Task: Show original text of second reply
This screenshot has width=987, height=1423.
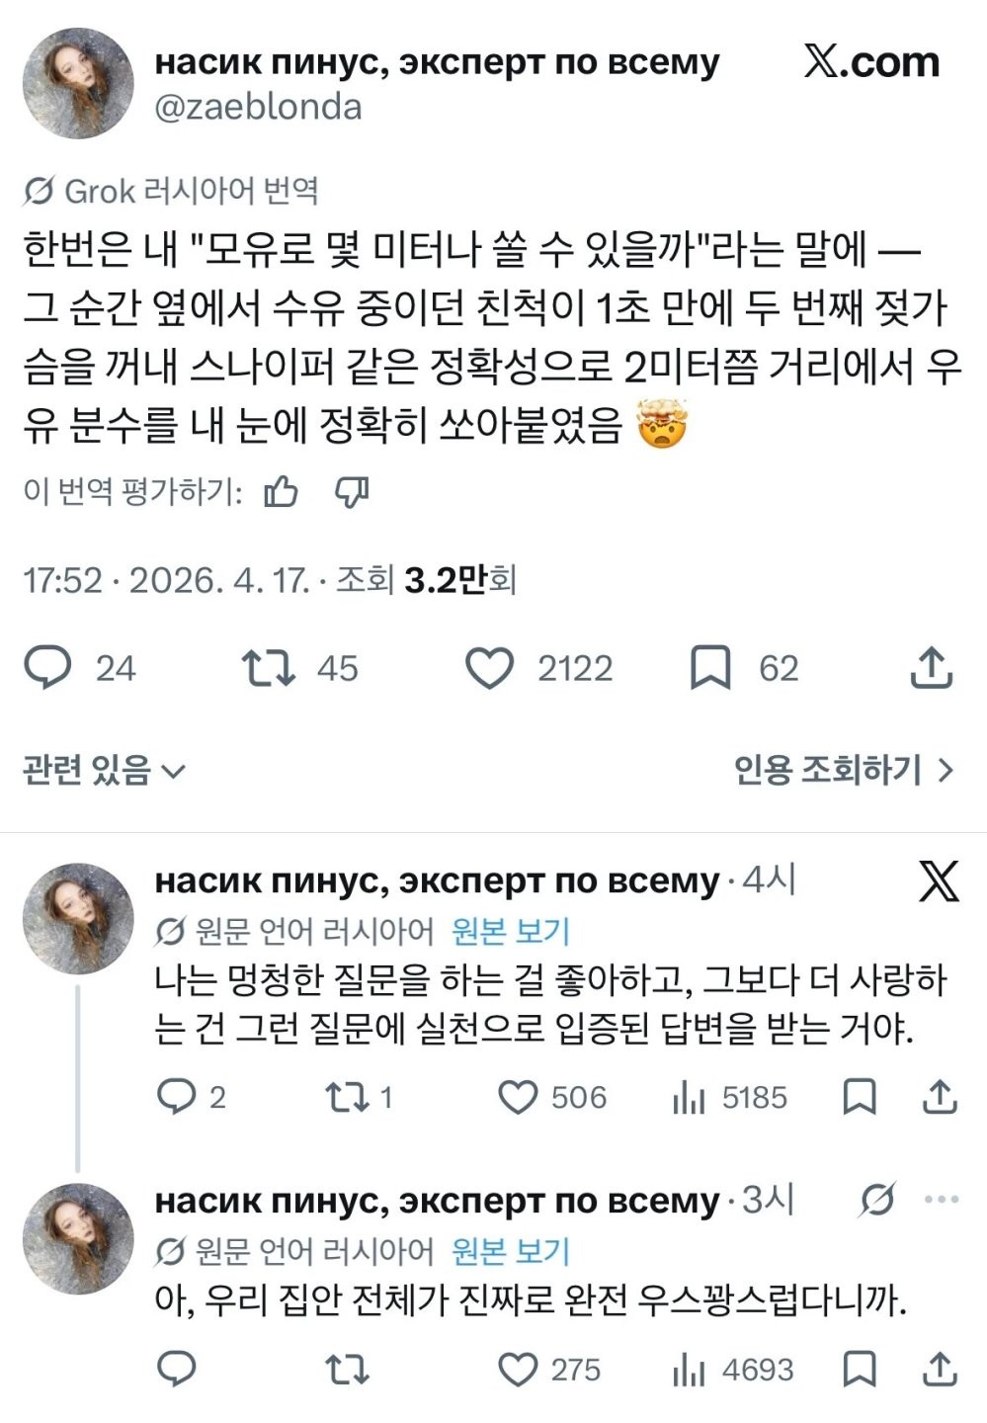Action: click(511, 1251)
